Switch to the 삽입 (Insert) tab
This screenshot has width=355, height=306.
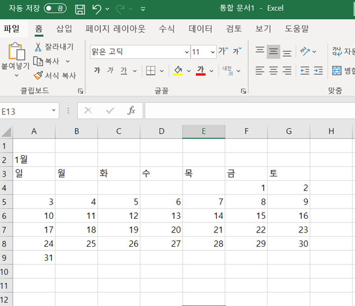tap(64, 29)
